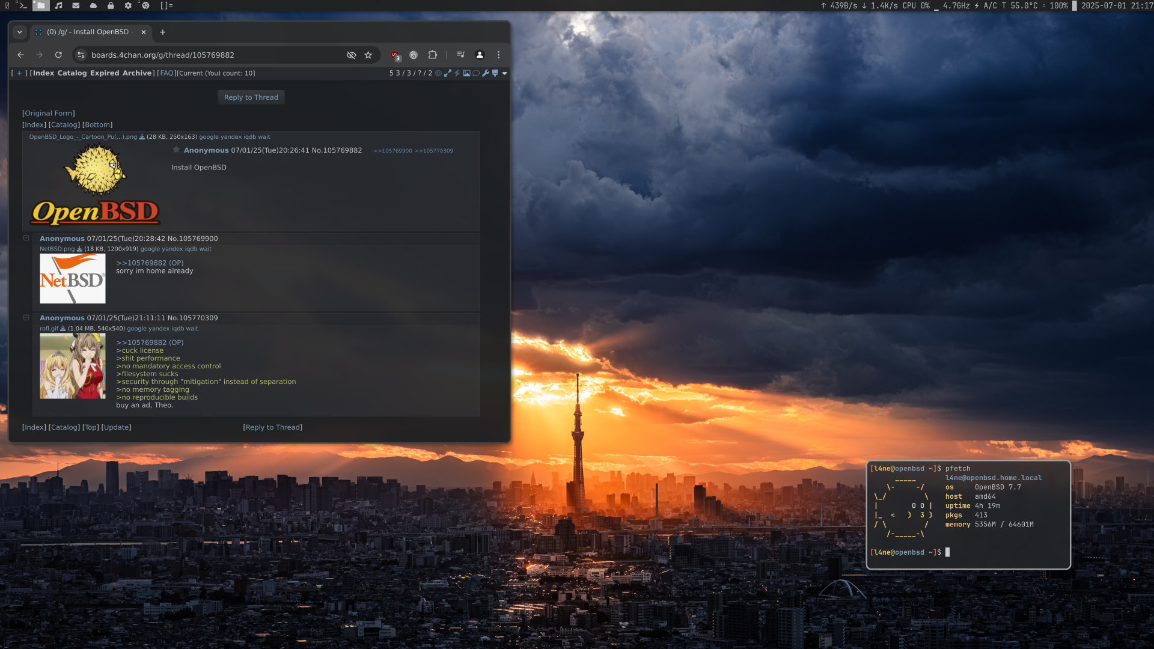Open the Extensions puzzle-piece menu
The width and height of the screenshot is (1154, 649).
coord(433,55)
